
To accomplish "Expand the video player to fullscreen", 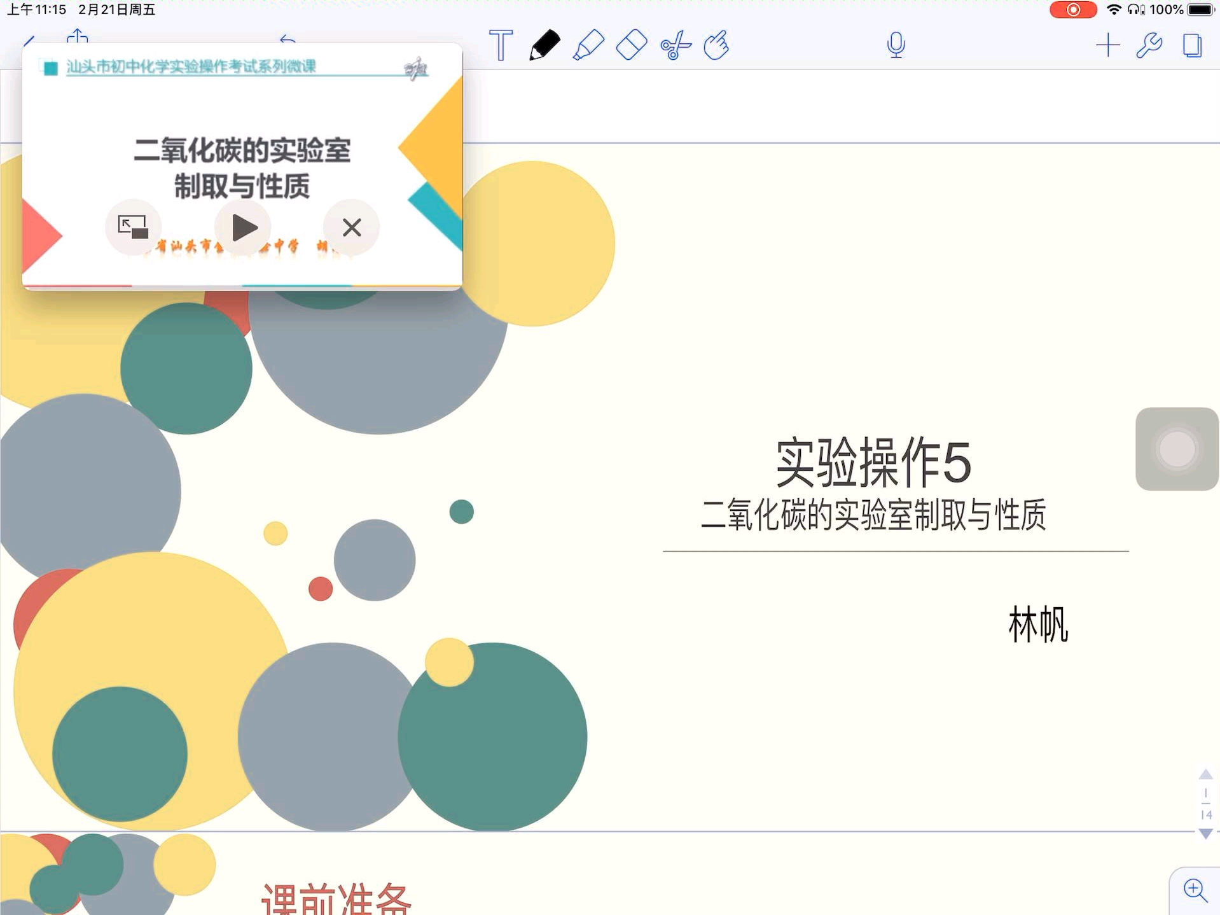I will 133,227.
